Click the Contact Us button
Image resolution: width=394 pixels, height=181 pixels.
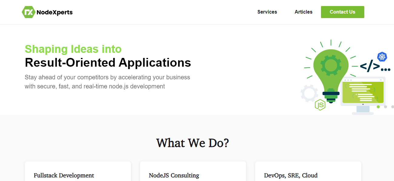342,12
